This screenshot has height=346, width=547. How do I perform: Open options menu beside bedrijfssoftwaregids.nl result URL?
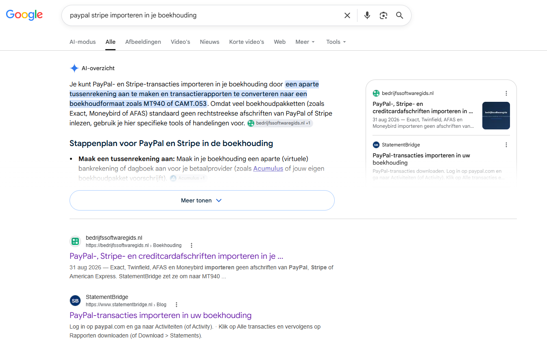pos(192,245)
